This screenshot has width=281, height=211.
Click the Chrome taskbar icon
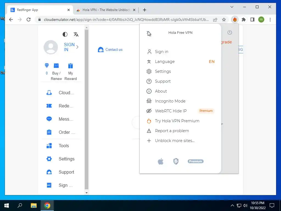(x=47, y=206)
